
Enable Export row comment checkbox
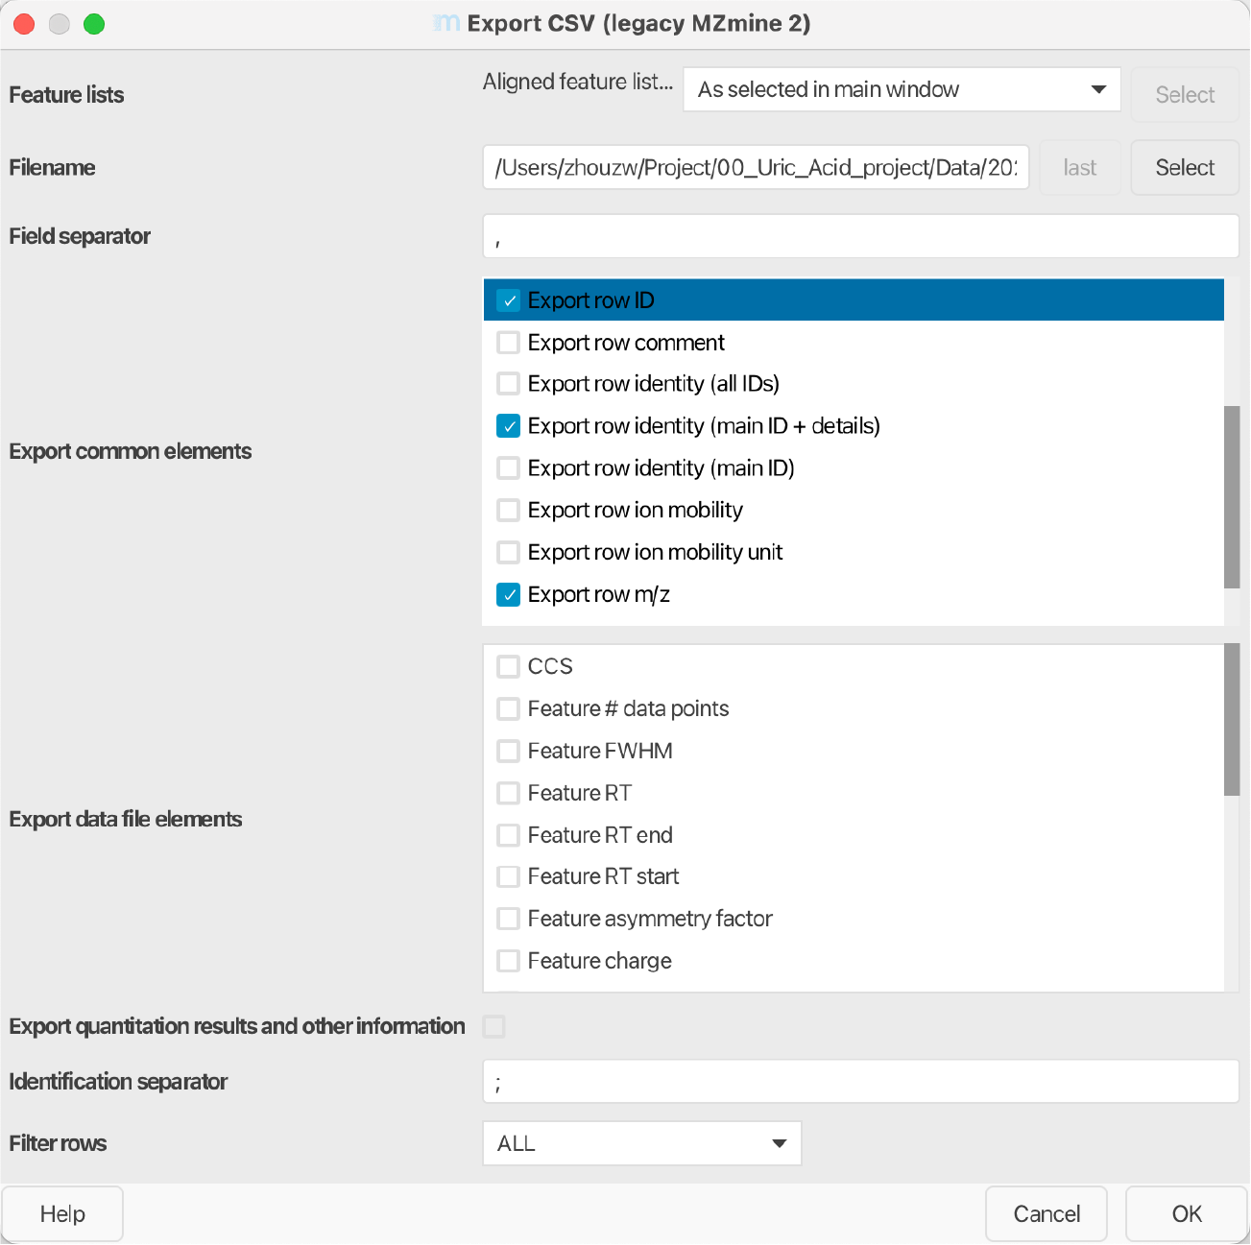click(x=508, y=343)
